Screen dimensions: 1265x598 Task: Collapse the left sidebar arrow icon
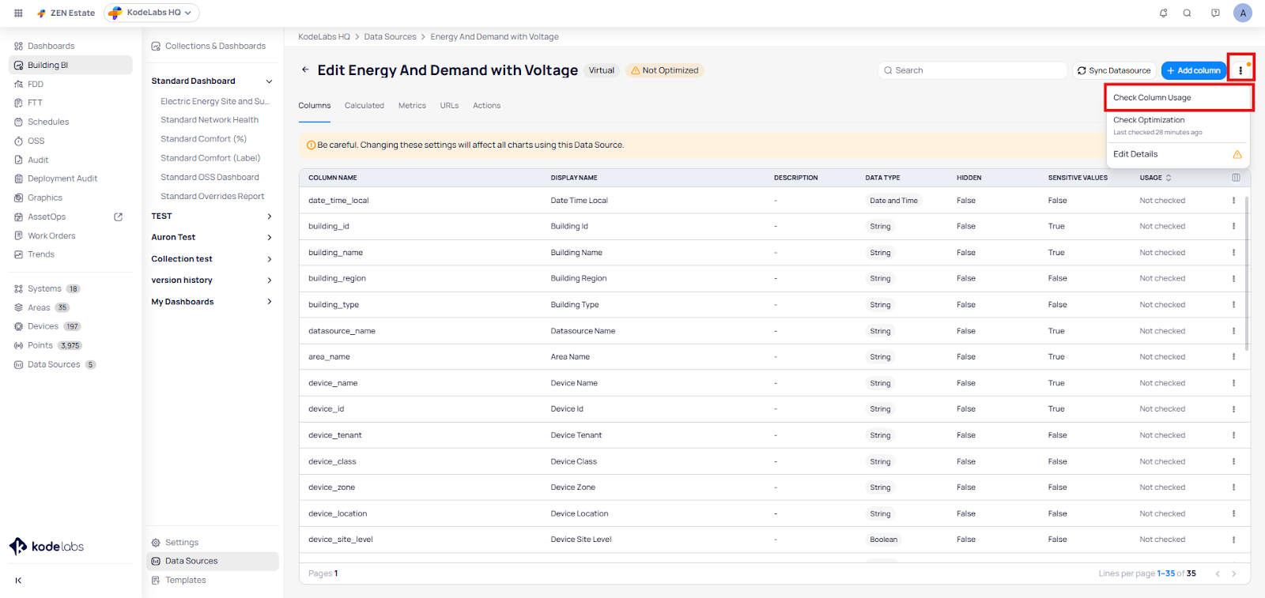tap(18, 581)
